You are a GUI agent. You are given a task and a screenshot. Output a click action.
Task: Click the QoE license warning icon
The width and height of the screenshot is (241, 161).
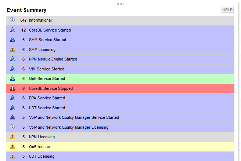tap(12, 147)
